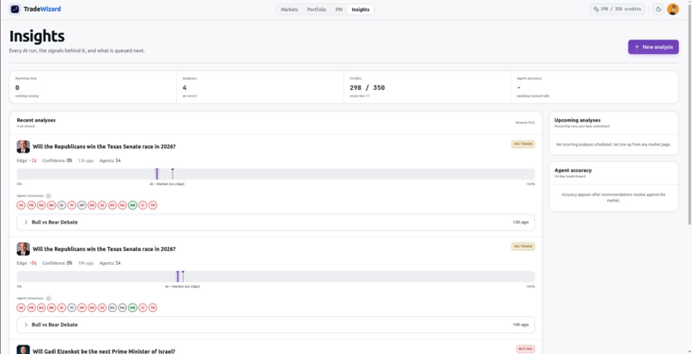Click 'Agents: 14' text in 13h ago analysis
Image resolution: width=692 pixels, height=354 pixels.
tap(110, 160)
